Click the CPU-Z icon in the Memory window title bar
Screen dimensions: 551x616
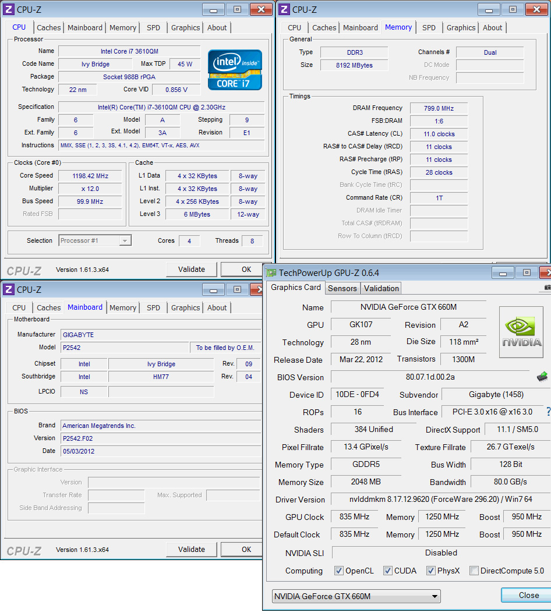point(284,9)
